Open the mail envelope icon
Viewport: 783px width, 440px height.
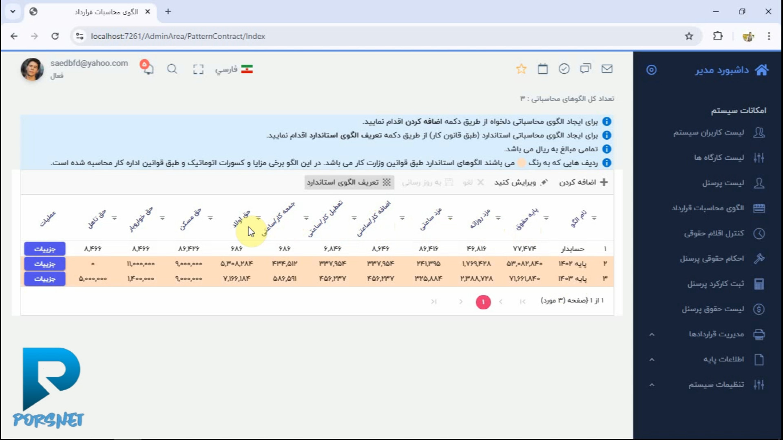607,69
